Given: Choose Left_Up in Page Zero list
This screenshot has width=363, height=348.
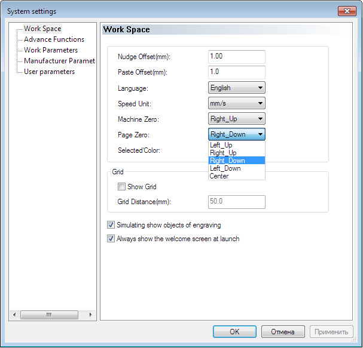Looking at the screenshot, I should click(237, 145).
